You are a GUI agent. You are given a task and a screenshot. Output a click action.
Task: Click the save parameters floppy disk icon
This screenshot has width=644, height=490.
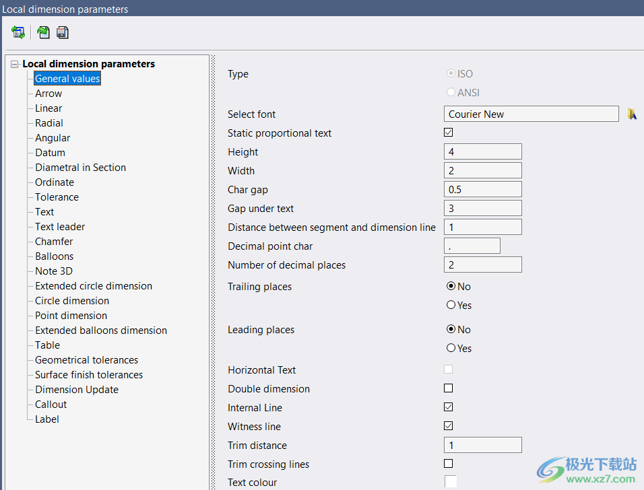63,32
